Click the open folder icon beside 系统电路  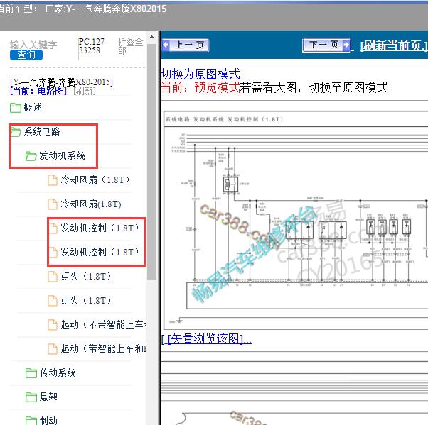click(16, 132)
